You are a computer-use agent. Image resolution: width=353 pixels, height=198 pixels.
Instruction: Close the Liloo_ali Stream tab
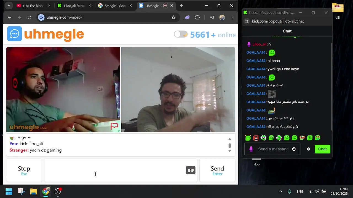[x=90, y=6]
